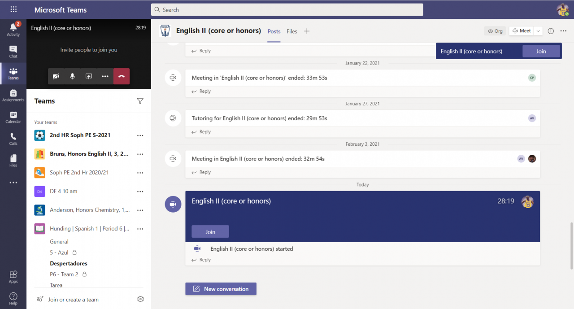Screen dimensions: 574x309
Task: Go to Teams in the sidebar
Action: point(13,74)
